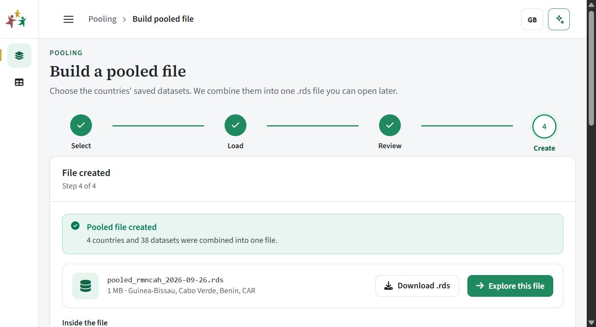Go back to the Load step circle
This screenshot has width=596, height=327.
pyautogui.click(x=235, y=125)
